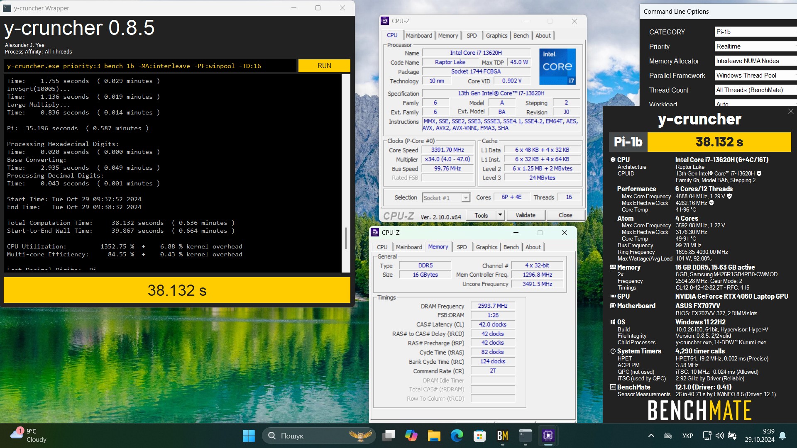The width and height of the screenshot is (797, 448).
Task: Click the shield next to Max Effective Clock
Action: point(711,203)
